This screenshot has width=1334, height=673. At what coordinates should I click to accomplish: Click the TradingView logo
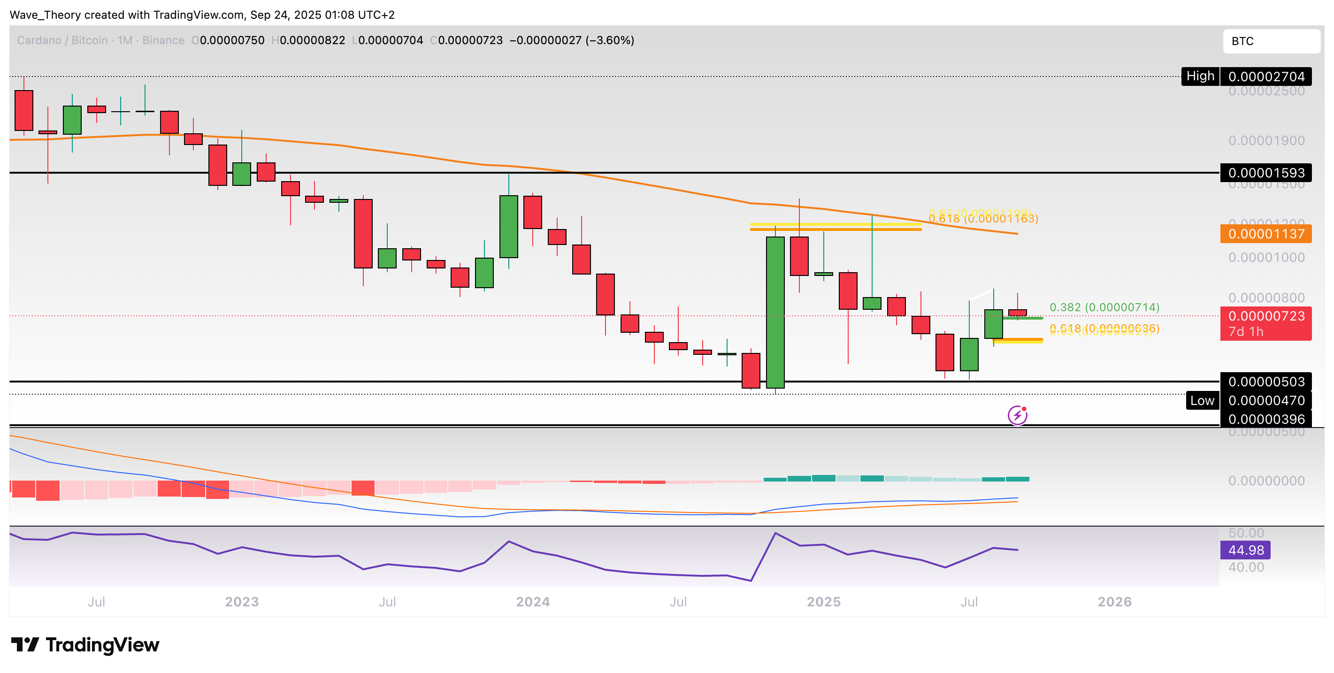point(85,645)
